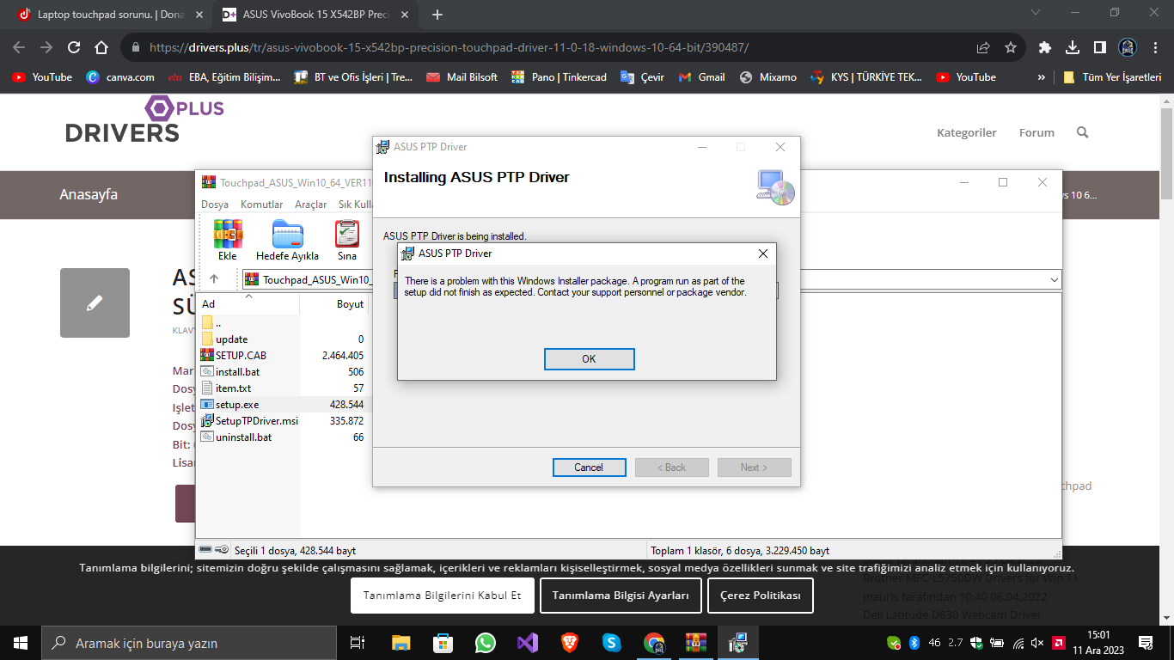The width and height of the screenshot is (1174, 660).
Task: Open the browser downloads icon
Action: point(1073,48)
